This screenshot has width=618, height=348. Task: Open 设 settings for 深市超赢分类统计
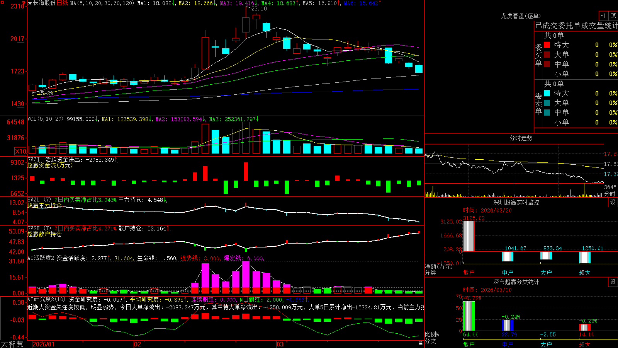click(613, 282)
